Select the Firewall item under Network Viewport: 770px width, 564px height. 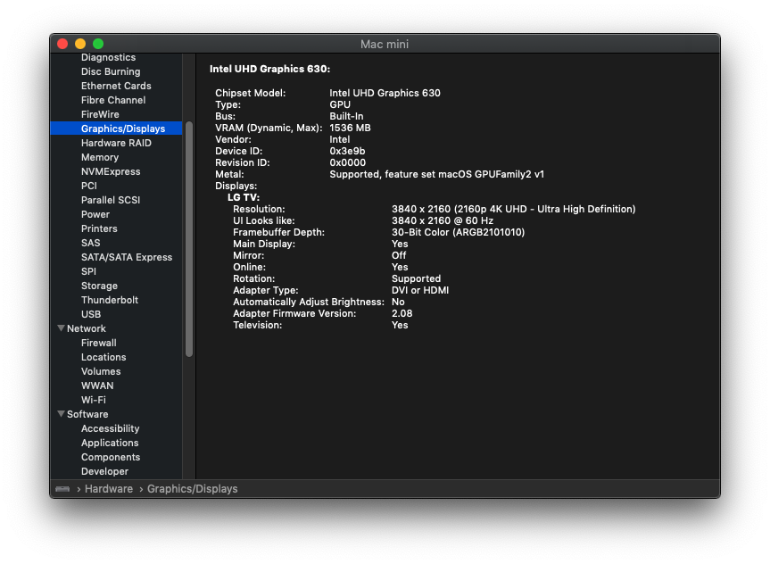point(98,343)
